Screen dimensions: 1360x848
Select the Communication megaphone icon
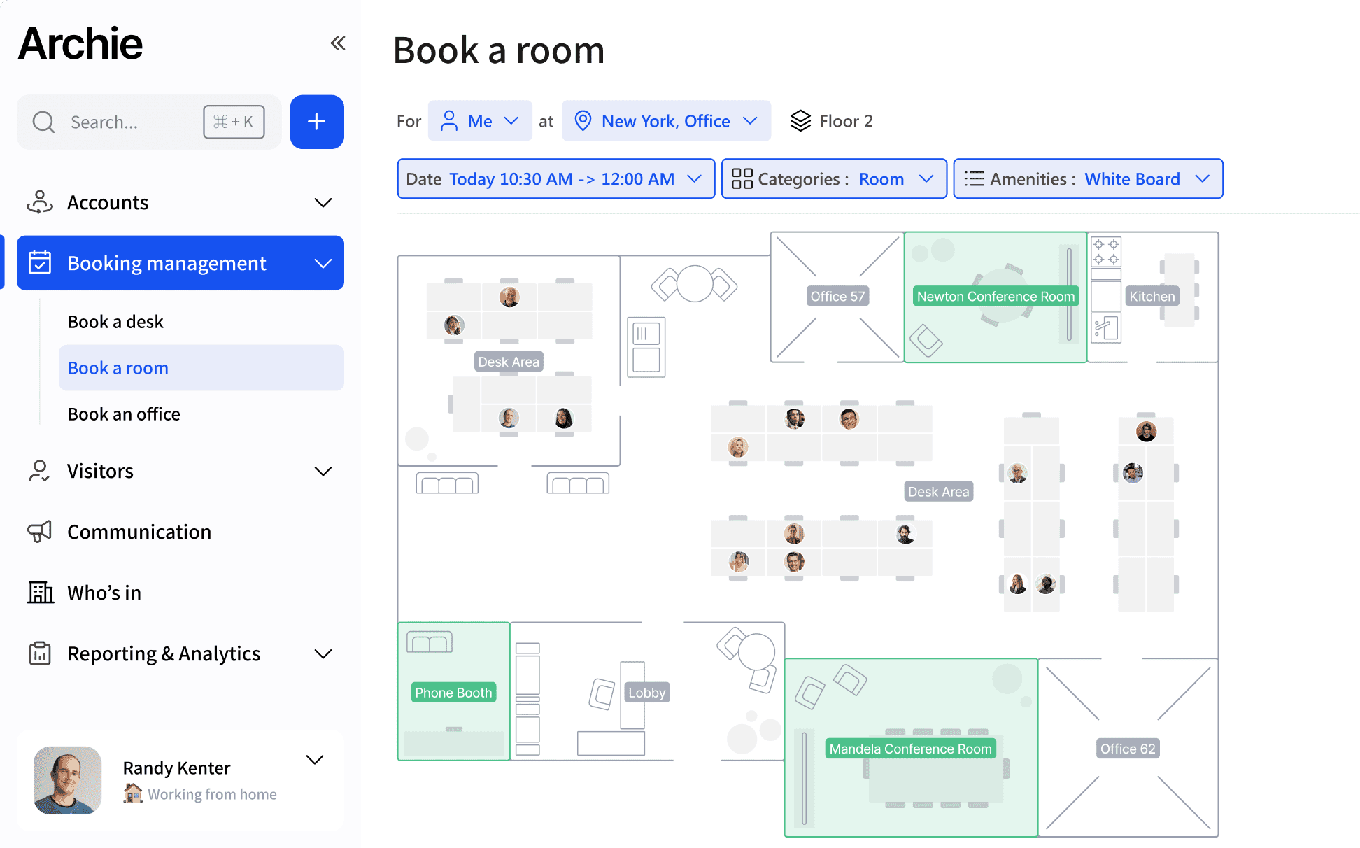pyautogui.click(x=40, y=531)
